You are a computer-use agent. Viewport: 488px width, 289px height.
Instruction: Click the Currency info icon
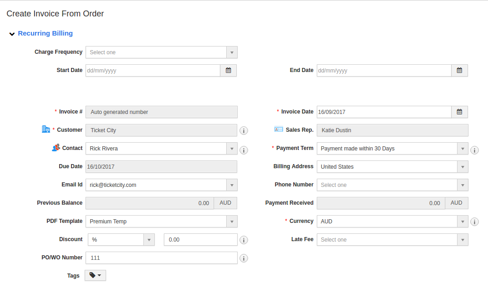tap(474, 222)
